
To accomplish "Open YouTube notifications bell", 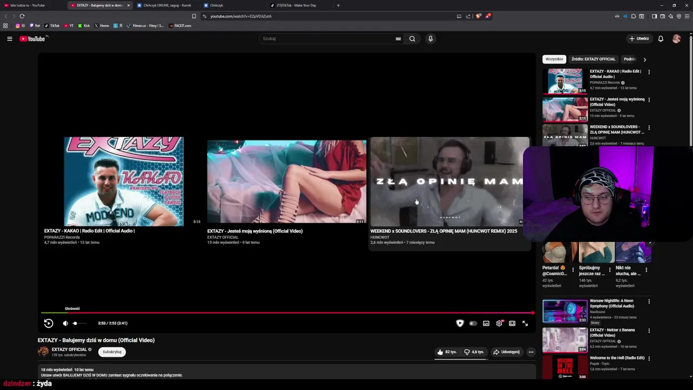I will click(661, 38).
